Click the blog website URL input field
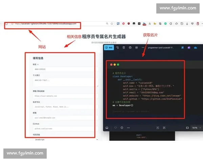 coord(65,96)
